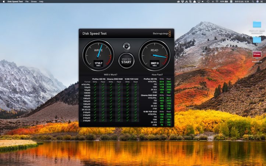Click the WRITE speed gauge

pos(98,55)
